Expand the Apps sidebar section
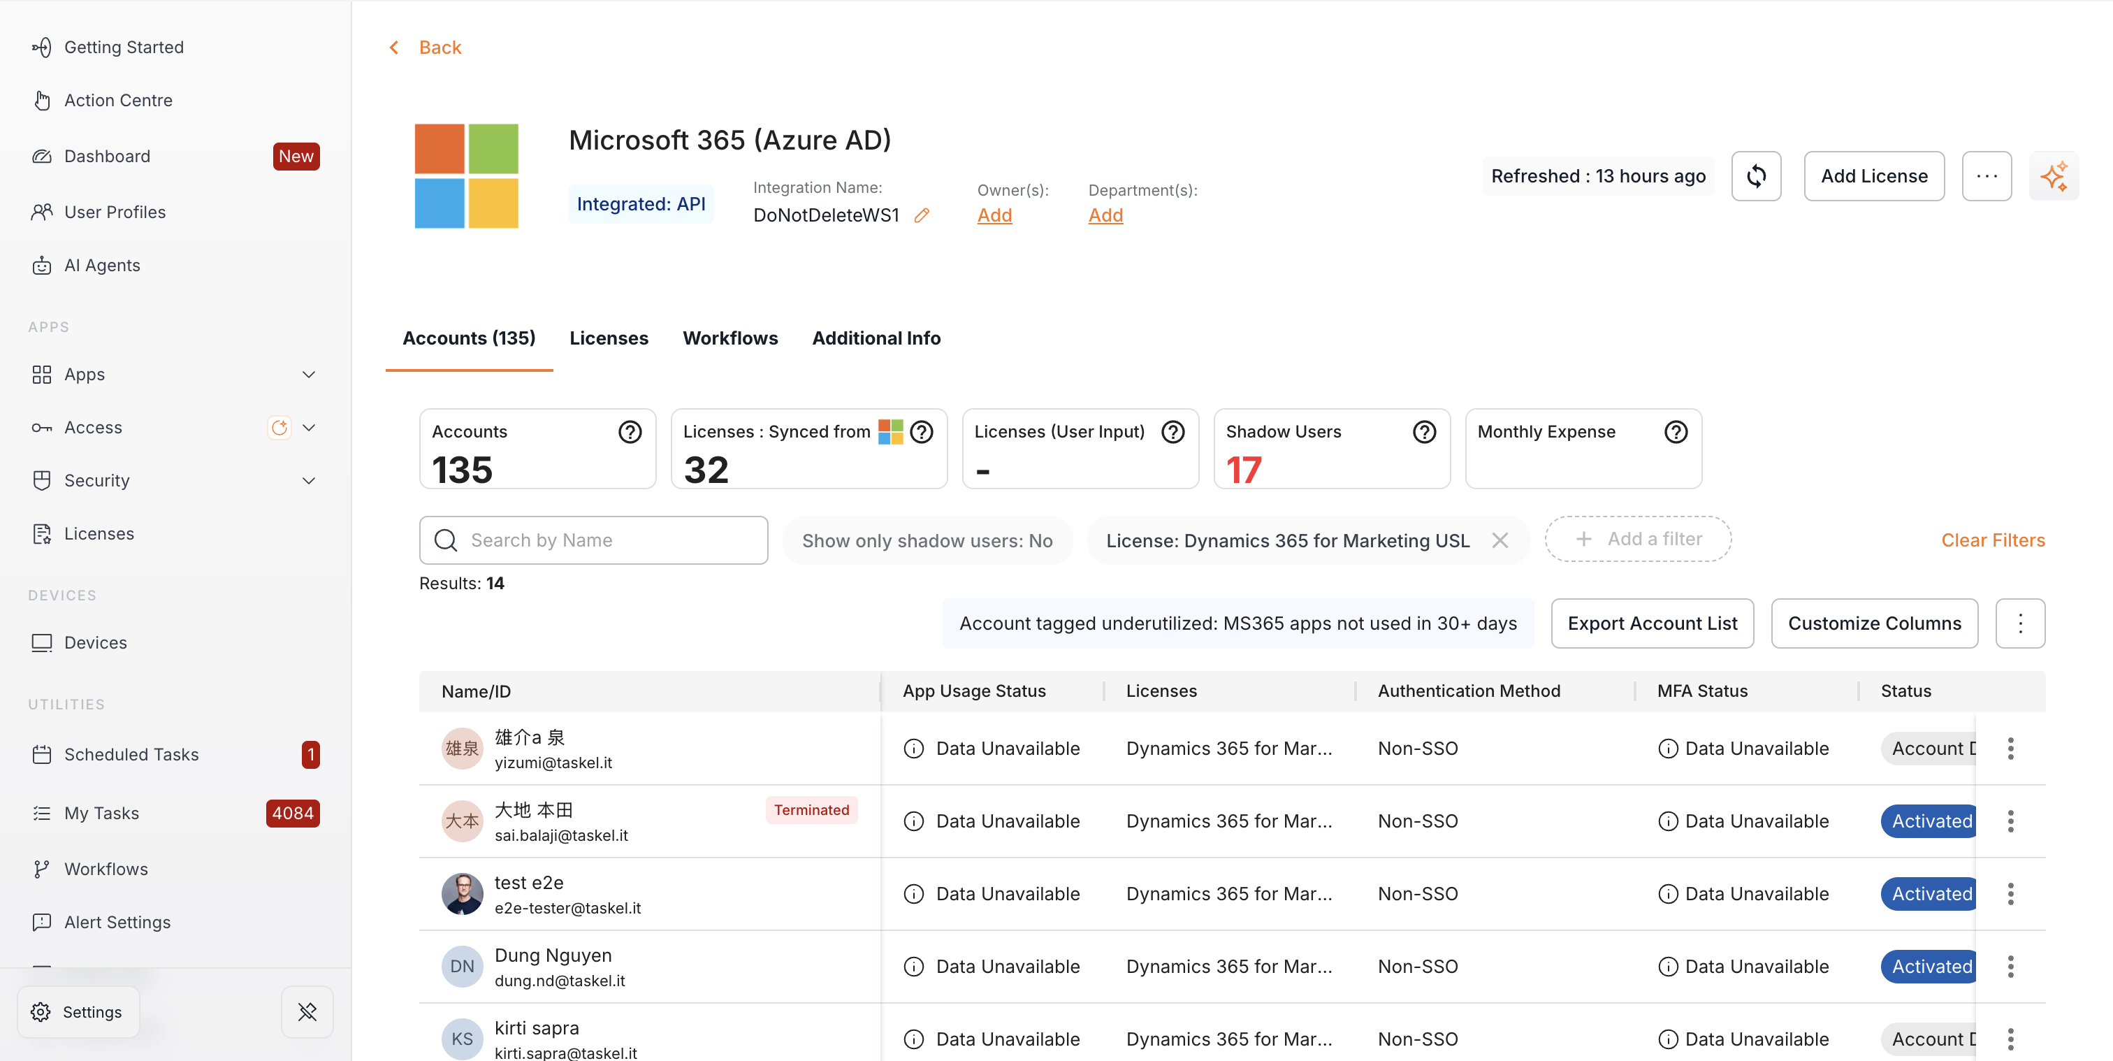2113x1061 pixels. [308, 374]
